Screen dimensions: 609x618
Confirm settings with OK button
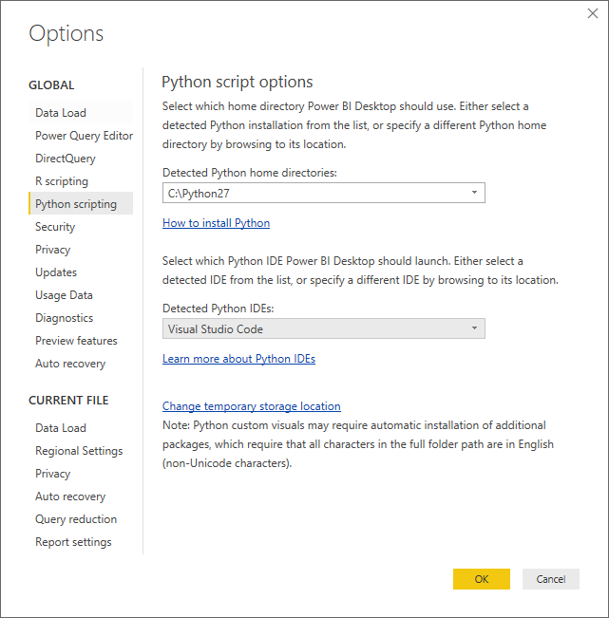(481, 579)
